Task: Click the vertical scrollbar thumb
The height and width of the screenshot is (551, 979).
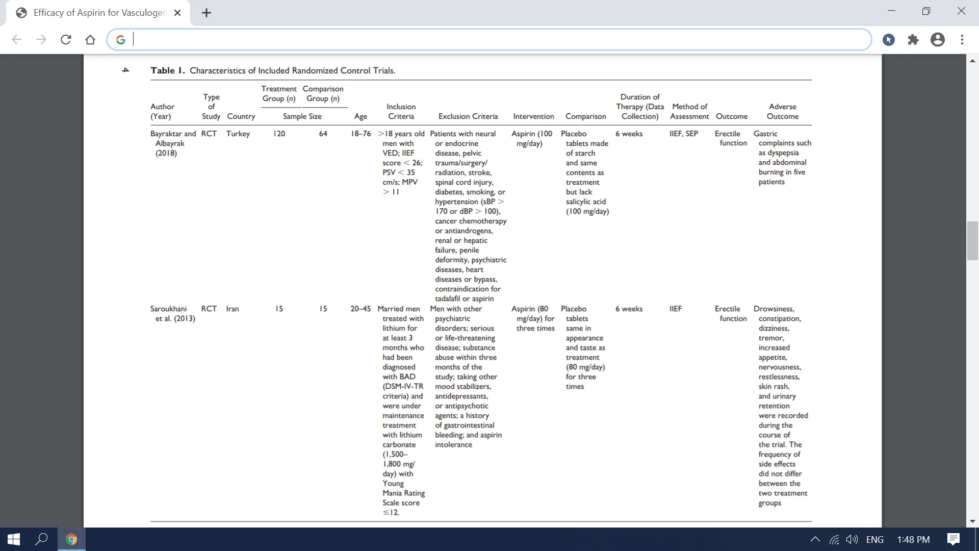Action: coord(973,241)
